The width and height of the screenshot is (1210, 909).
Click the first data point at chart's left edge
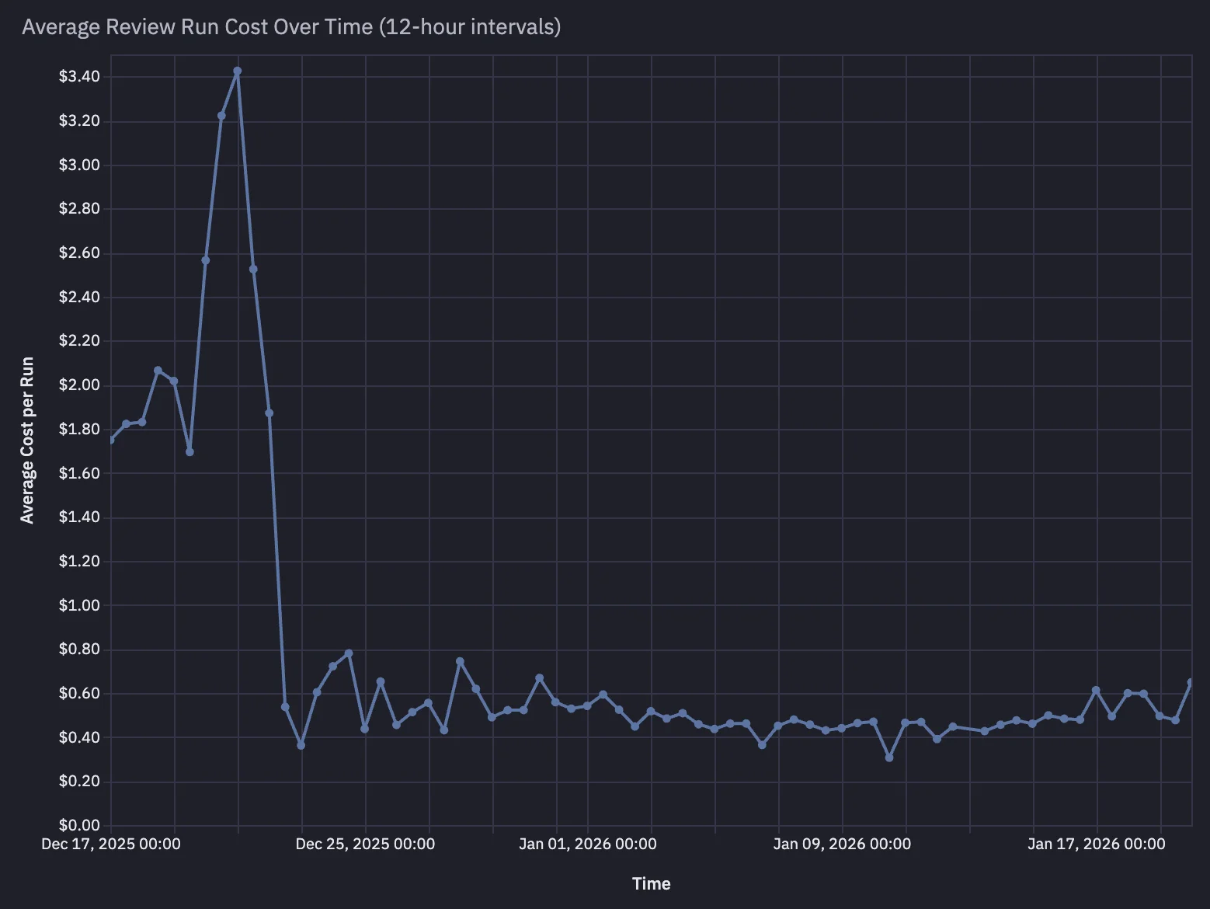click(111, 440)
